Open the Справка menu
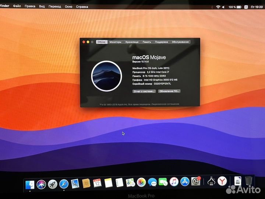The width and height of the screenshot is (265, 199). click(x=82, y=7)
